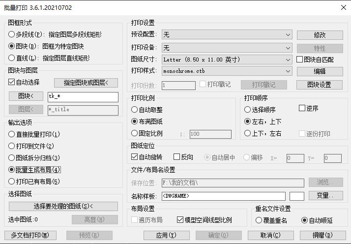Select 自动取整 print scale option
Viewport: 351px width, 244px height.
[135, 110]
